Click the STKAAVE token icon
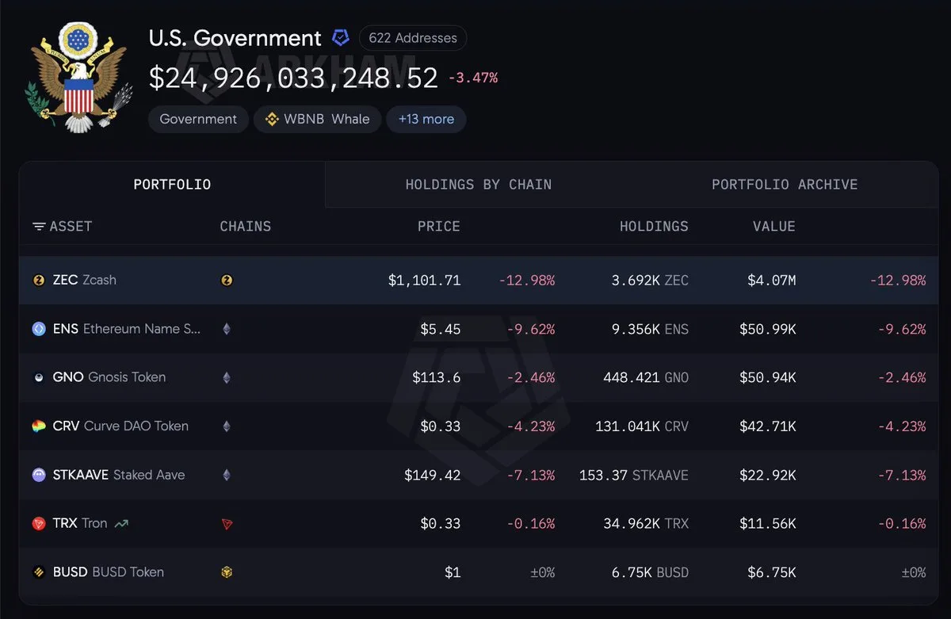The width and height of the screenshot is (951, 619). click(39, 475)
